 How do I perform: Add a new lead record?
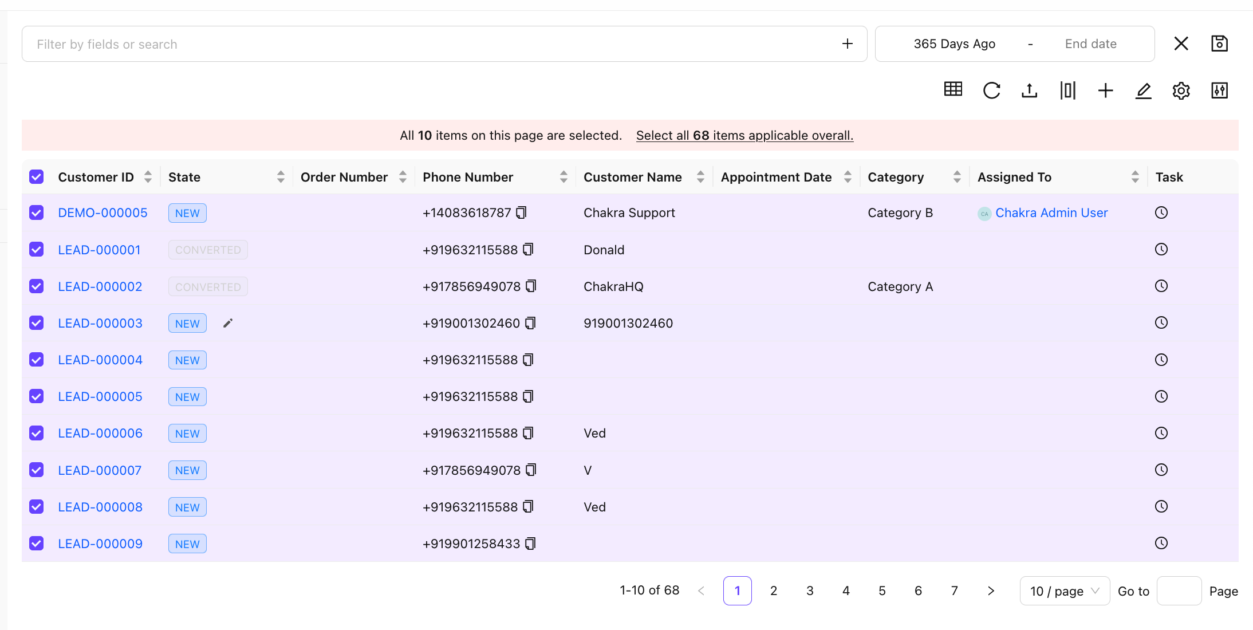[1105, 90]
